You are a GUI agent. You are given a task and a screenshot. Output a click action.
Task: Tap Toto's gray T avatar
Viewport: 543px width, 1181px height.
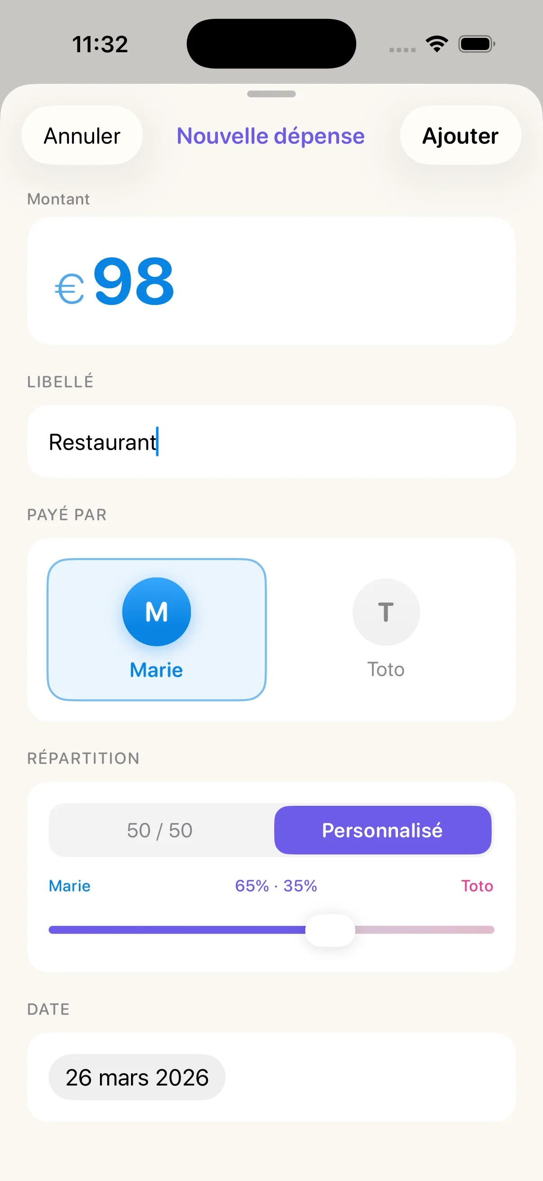[386, 612]
